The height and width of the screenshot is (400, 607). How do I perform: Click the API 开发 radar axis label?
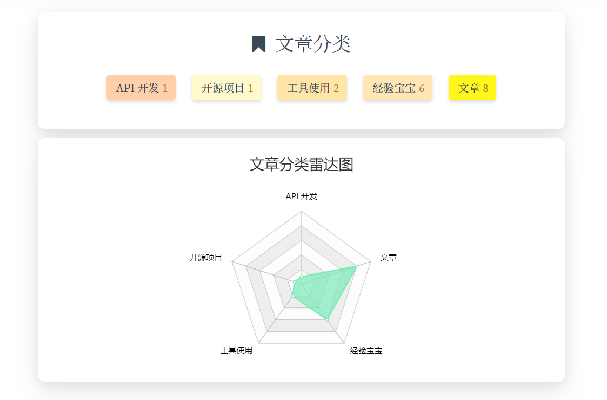301,196
